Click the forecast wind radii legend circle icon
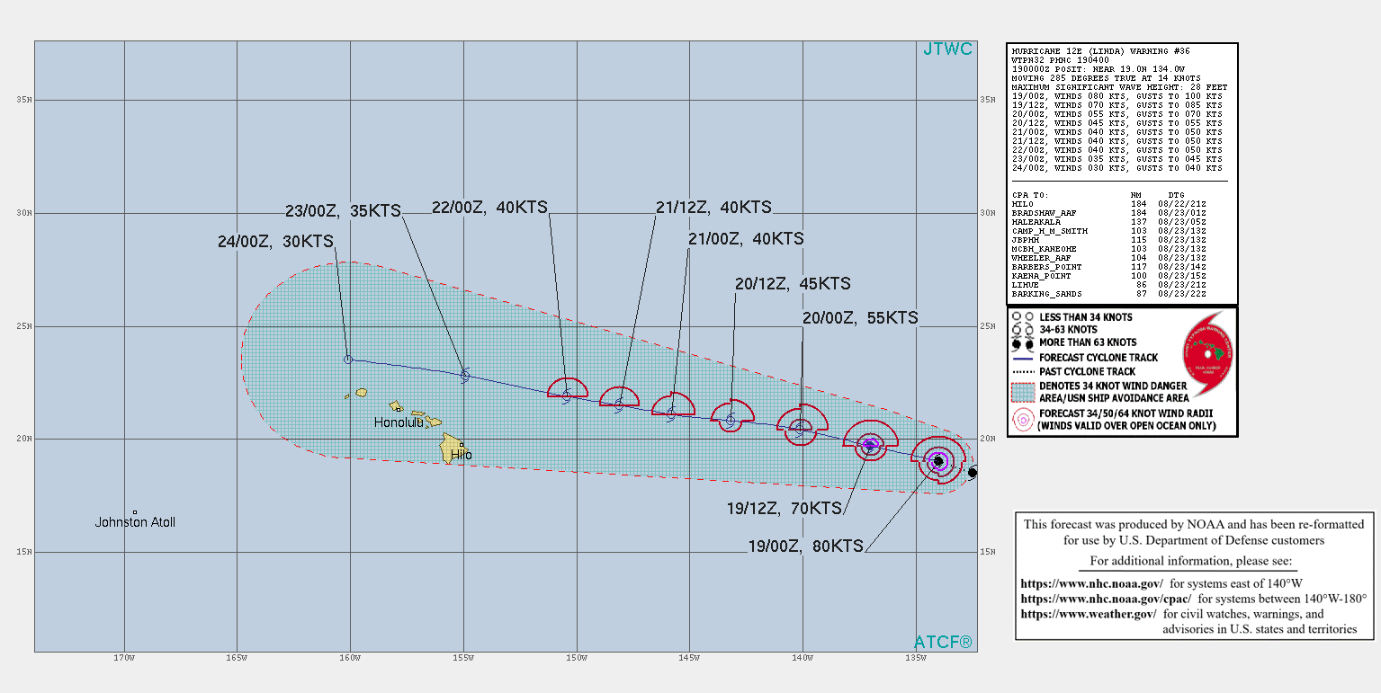 point(1022,420)
